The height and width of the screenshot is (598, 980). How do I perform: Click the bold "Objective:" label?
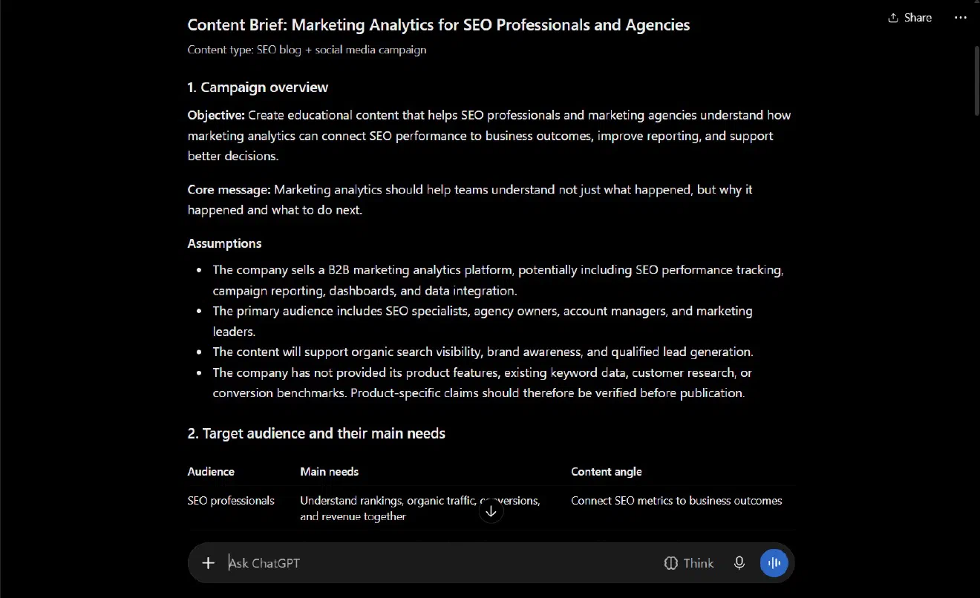click(216, 115)
